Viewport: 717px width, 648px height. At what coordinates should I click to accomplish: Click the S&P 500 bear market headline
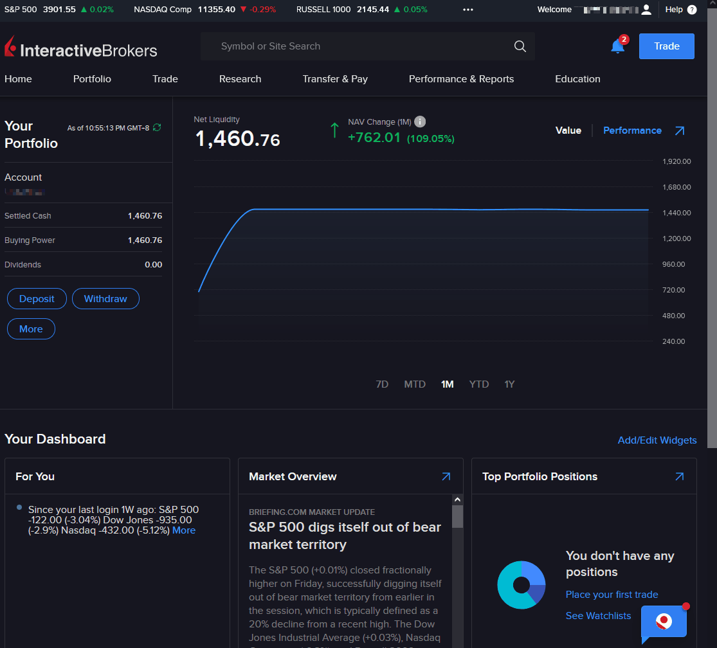(345, 535)
